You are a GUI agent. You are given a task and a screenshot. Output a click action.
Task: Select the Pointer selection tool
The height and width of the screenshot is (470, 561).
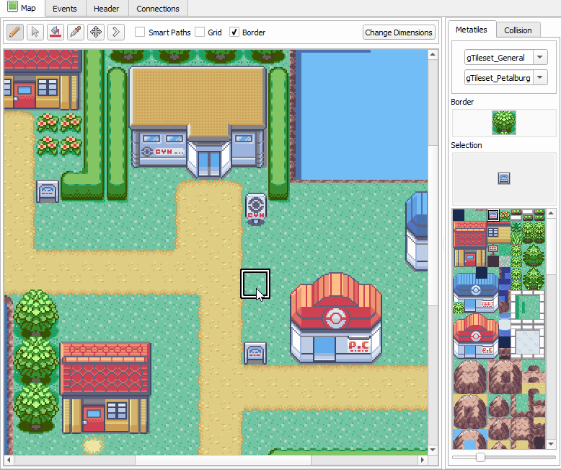click(x=35, y=32)
